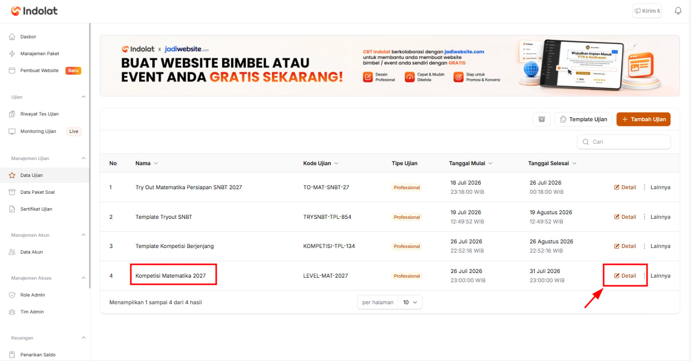Sort table by Kode Ujian column

[321, 163]
